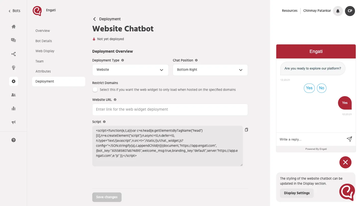The height and width of the screenshot is (206, 361).
Task: Expand the Deployment Type dropdown
Action: pyautogui.click(x=130, y=70)
